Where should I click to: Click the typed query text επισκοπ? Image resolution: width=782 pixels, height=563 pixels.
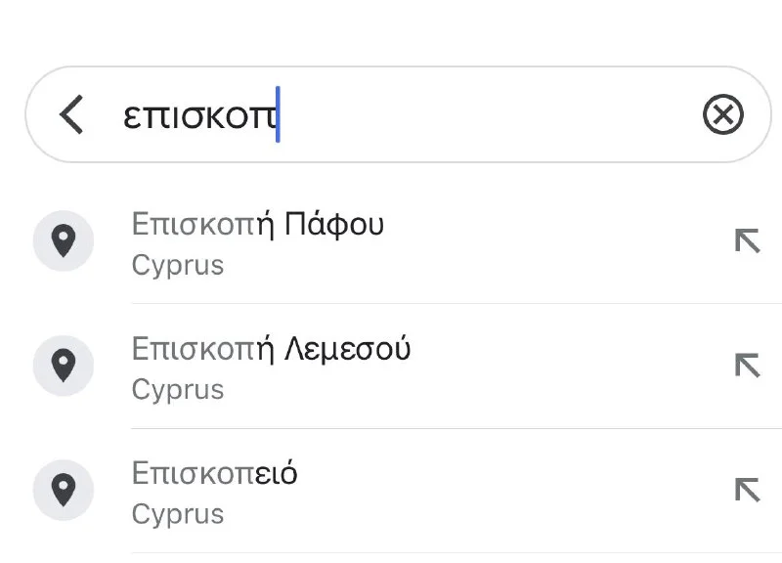[199, 116]
